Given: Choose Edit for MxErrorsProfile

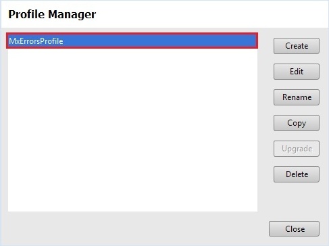Looking at the screenshot, I should pos(297,72).
